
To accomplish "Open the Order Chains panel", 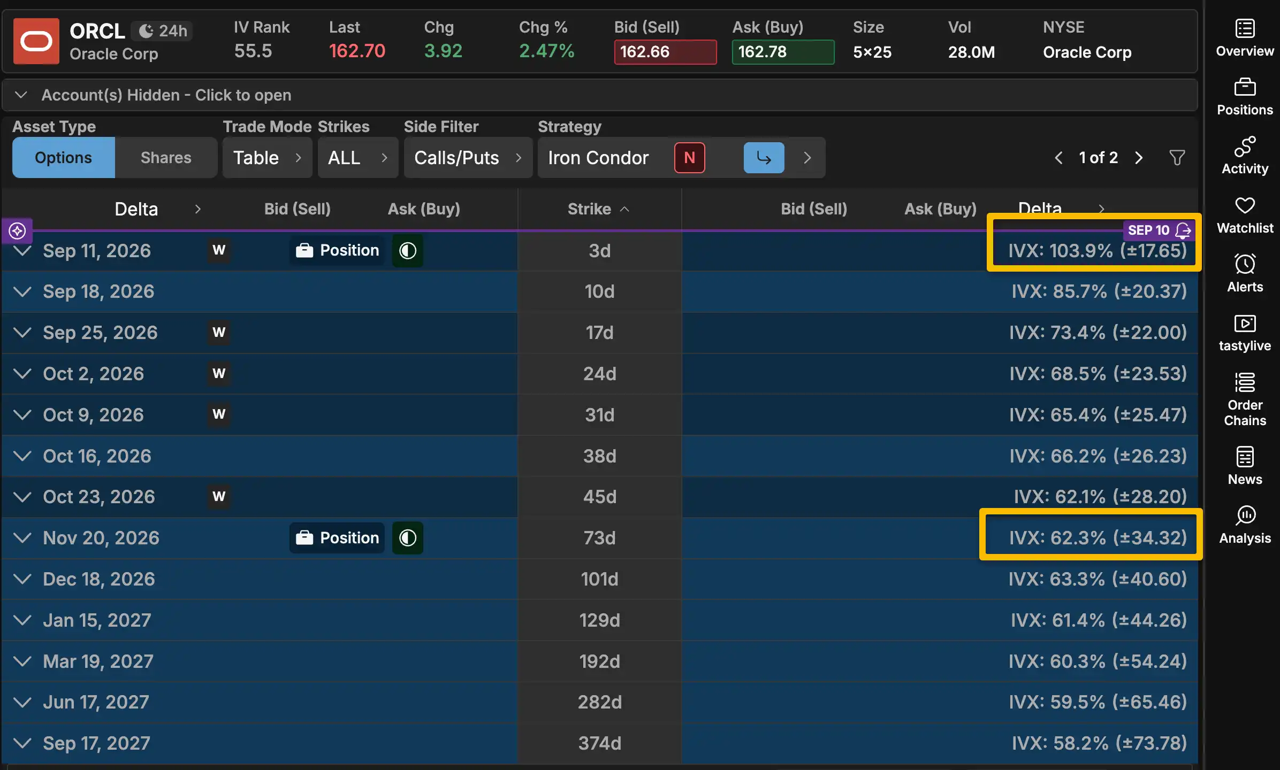I will coord(1245,399).
